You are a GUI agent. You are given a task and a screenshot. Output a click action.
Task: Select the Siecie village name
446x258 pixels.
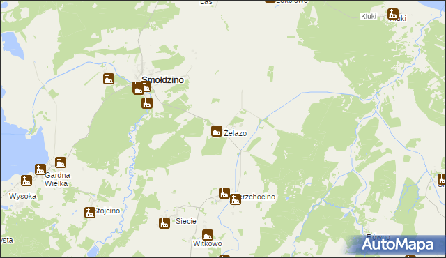[186, 221]
